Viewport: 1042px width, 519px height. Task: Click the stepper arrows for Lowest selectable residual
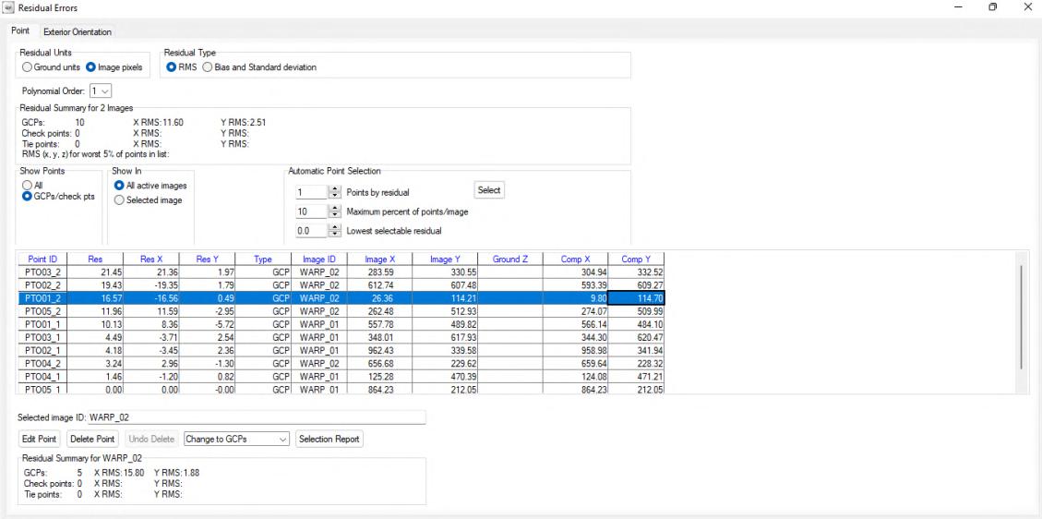(x=335, y=231)
